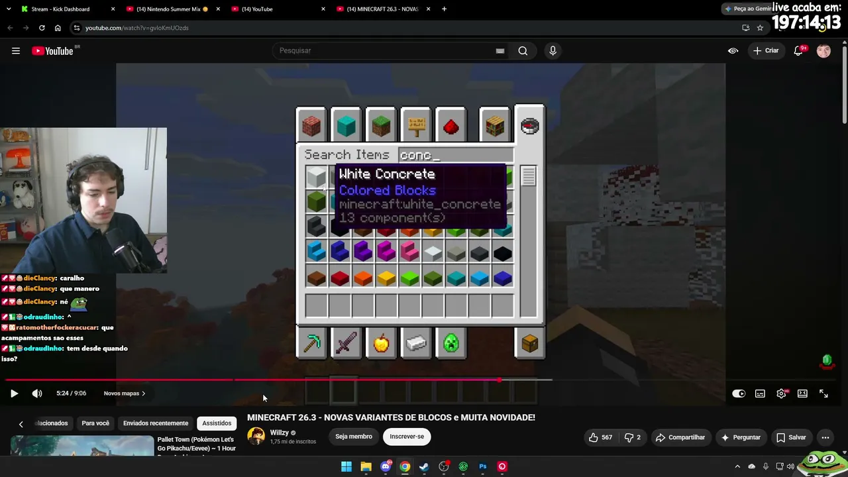Open the Criar create button
The width and height of the screenshot is (848, 477).
point(766,51)
